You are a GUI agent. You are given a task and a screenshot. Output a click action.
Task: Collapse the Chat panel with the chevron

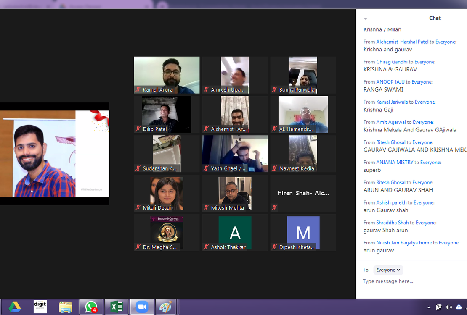[x=366, y=18]
